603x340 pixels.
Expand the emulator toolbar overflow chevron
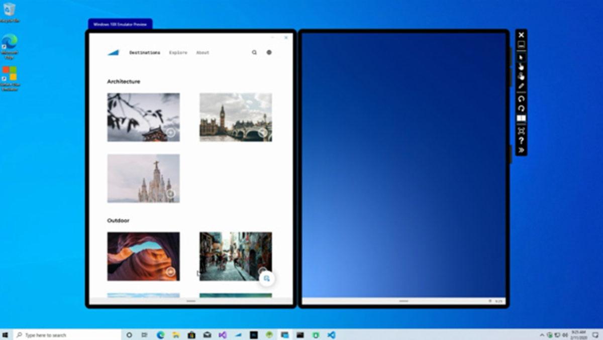click(x=521, y=150)
